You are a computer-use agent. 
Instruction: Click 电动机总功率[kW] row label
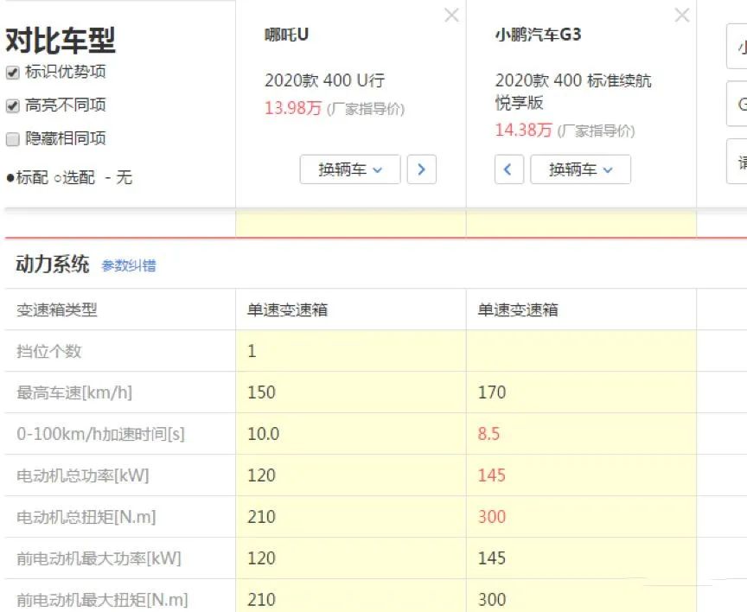pos(83,475)
